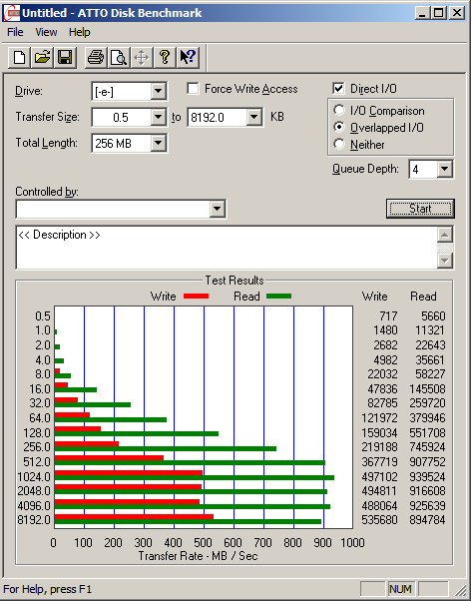Screen dimensions: 471x601
Task: Open a benchmark file via folder icon
Action: pyautogui.click(x=42, y=58)
